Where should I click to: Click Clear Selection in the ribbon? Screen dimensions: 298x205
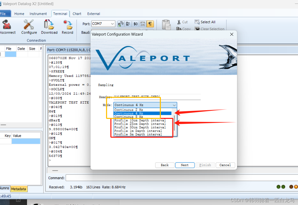pos(210,29)
